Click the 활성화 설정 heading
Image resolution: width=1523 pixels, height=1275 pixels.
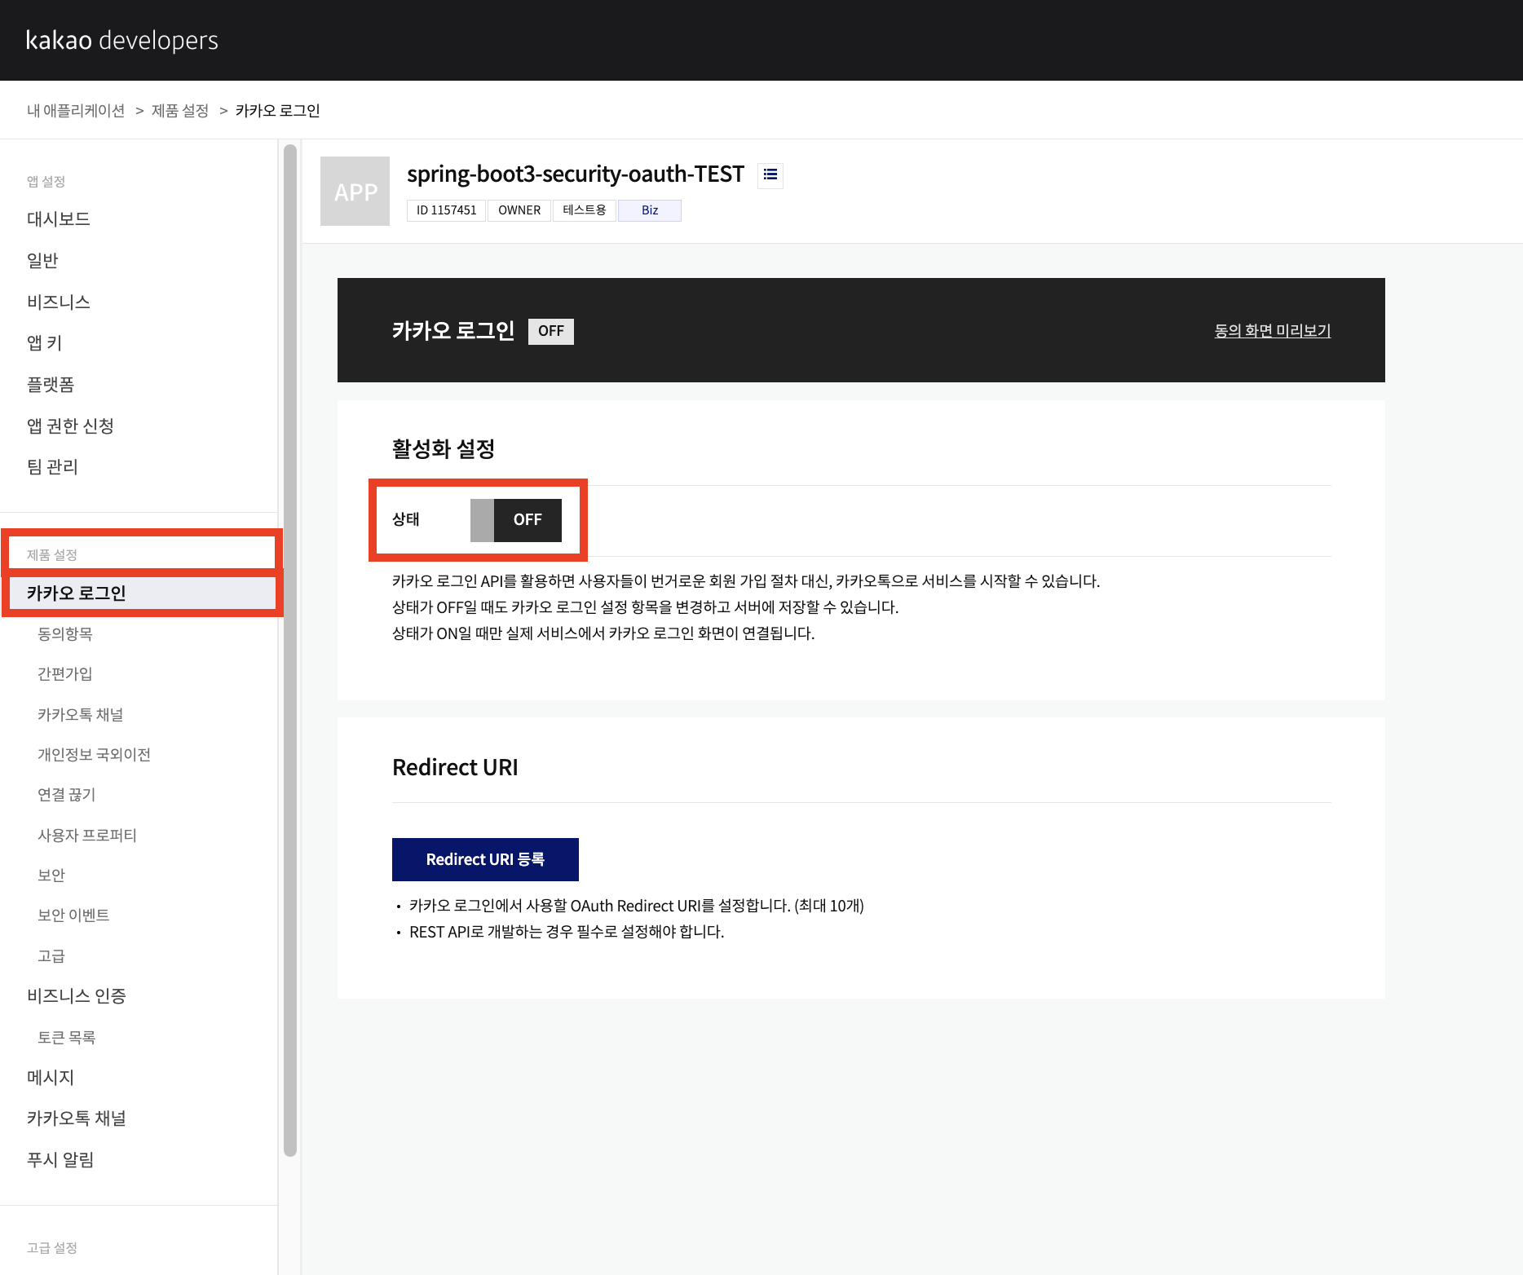(444, 448)
